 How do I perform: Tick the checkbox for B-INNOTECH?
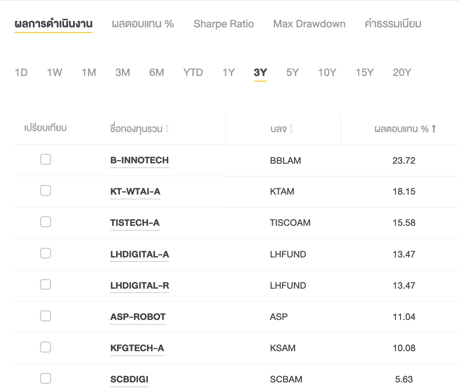click(45, 159)
